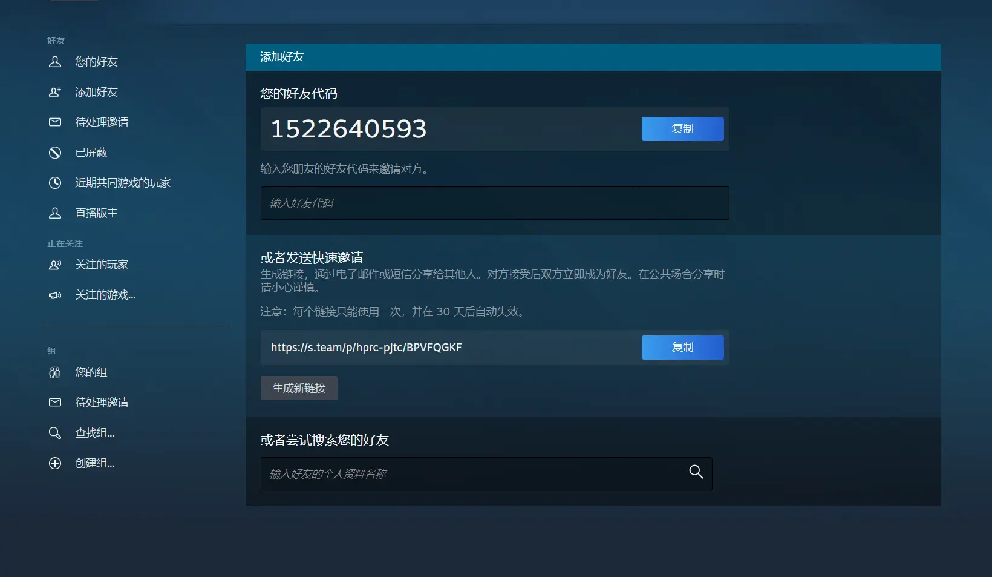Open 关注的玩家
This screenshot has width=992, height=577.
point(102,265)
